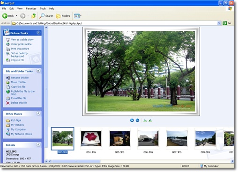
Task: Open My Network Places link
Action: [x=21, y=134]
